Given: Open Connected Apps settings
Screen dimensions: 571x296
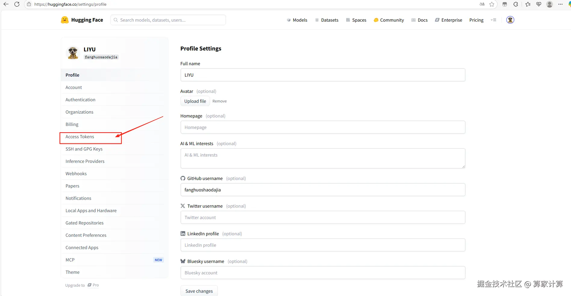Looking at the screenshot, I should pyautogui.click(x=115, y=247).
